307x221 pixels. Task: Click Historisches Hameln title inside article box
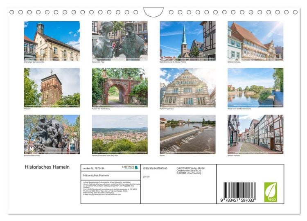(x=96, y=176)
